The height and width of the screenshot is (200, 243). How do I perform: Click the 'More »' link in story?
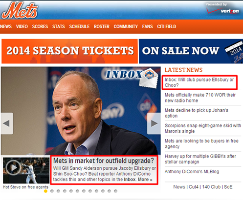pos(145,180)
